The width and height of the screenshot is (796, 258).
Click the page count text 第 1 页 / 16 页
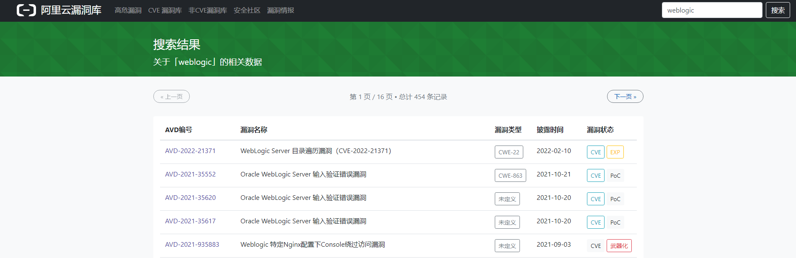pos(371,97)
